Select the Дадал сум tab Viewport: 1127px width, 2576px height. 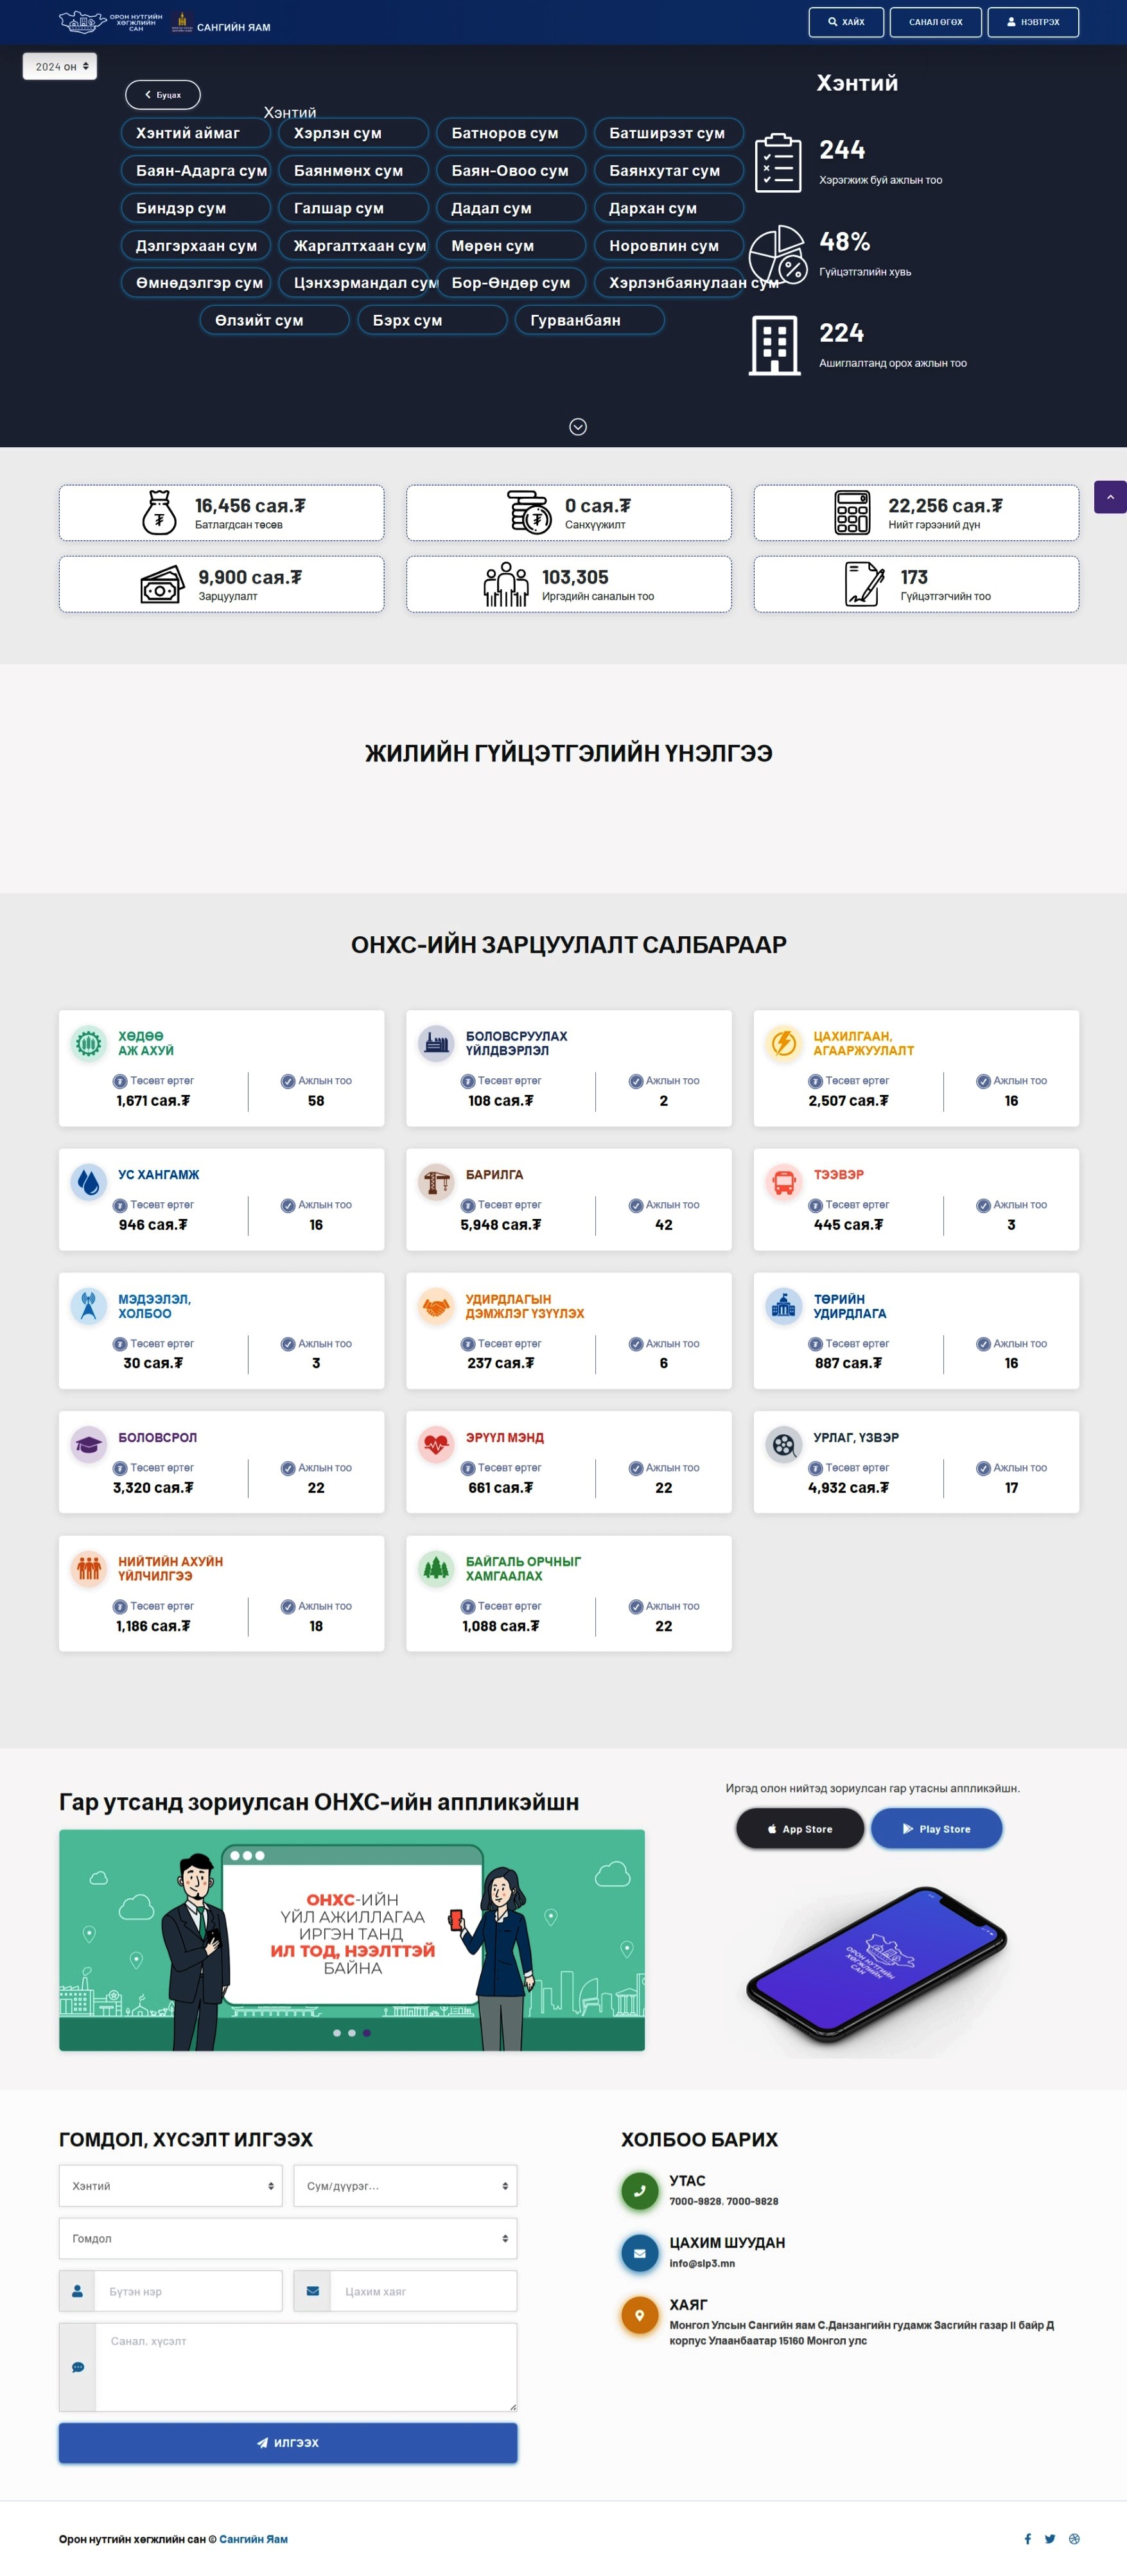(511, 208)
